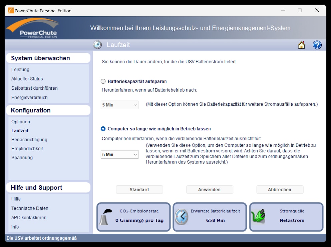
Task: Click the System überwachen section header
Action: tap(48, 58)
